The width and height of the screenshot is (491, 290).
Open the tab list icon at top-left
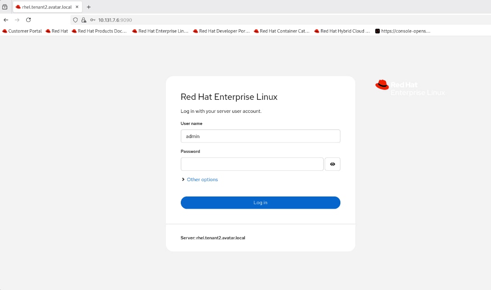coord(5,7)
